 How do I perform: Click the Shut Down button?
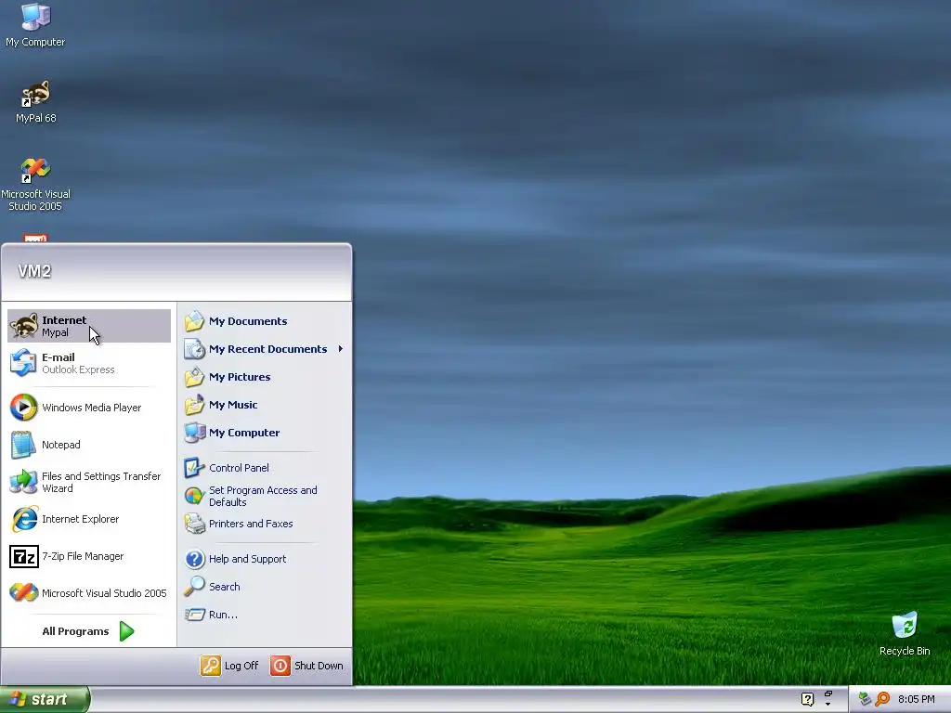[306, 666]
